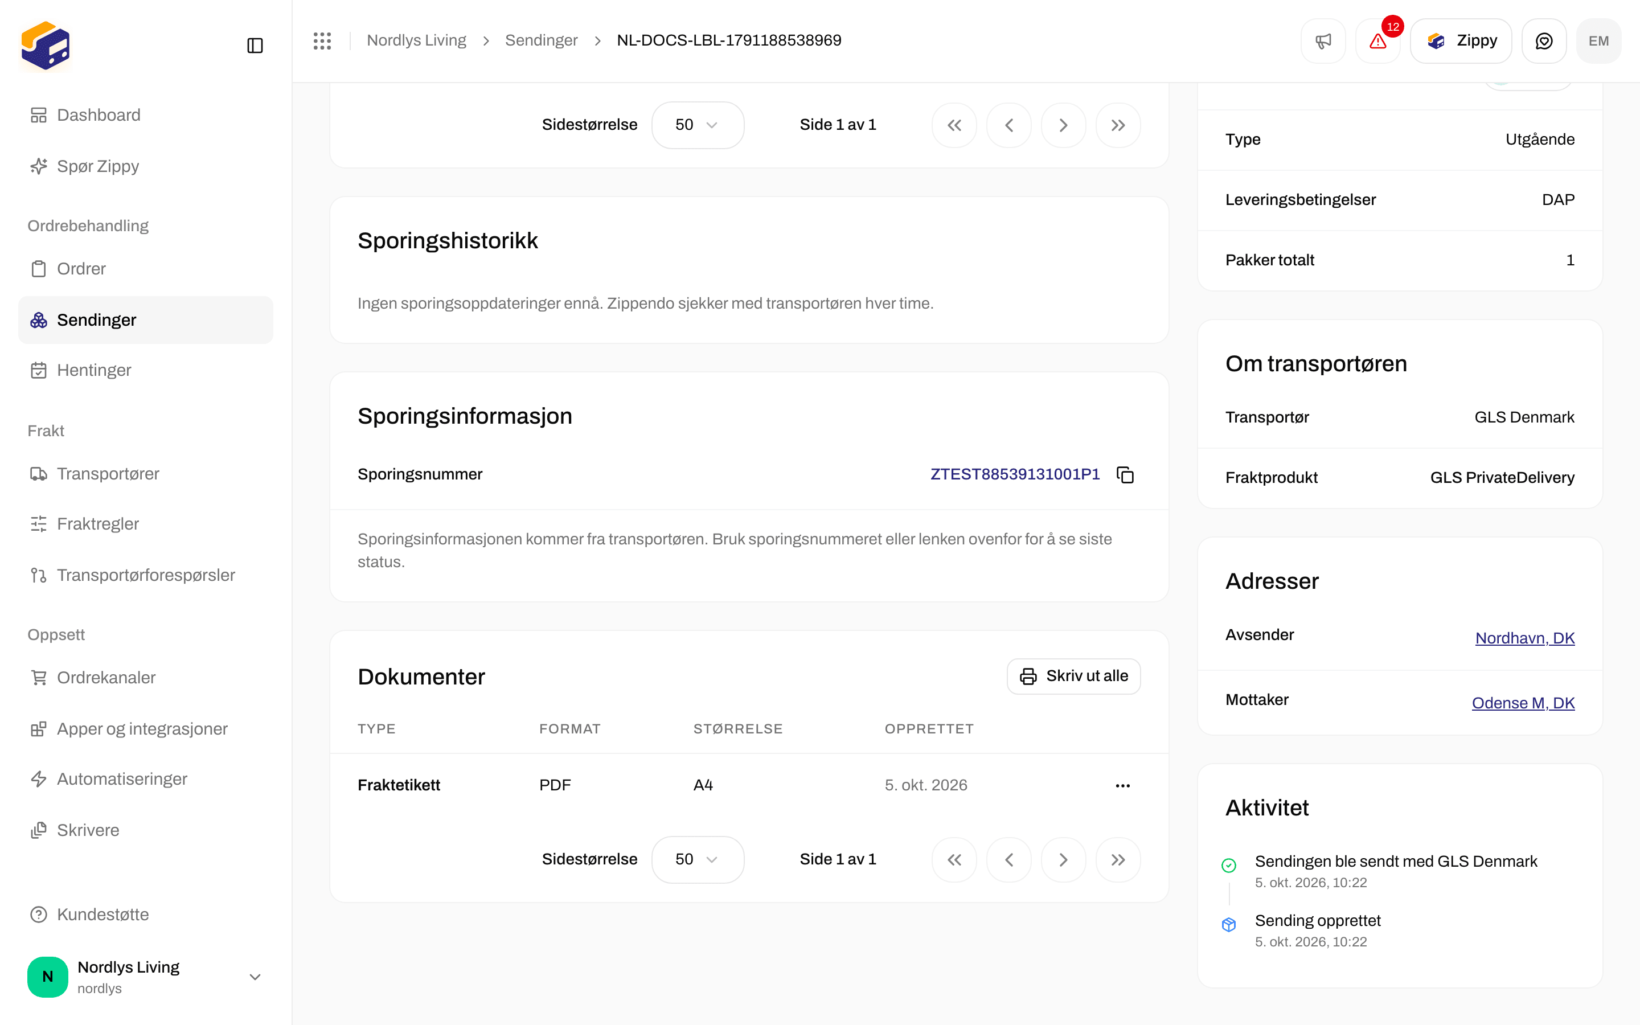Click the Zippendo logo
The width and height of the screenshot is (1640, 1025).
[x=46, y=46]
